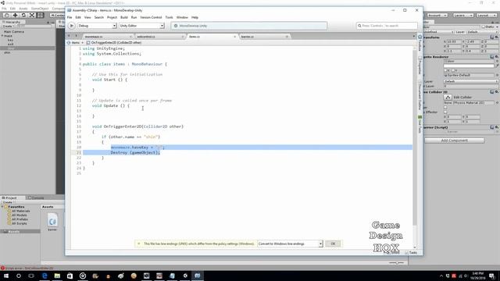Open the Sprite Renderer gear menu
The width and height of the screenshot is (500, 281).
tap(497, 57)
